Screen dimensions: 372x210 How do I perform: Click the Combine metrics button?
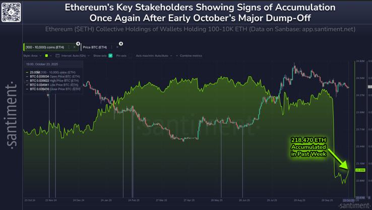pos(191,56)
